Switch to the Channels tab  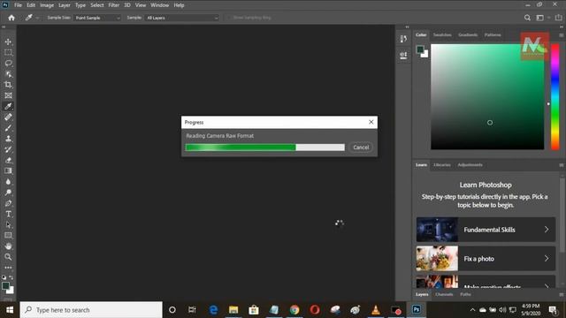pos(444,294)
